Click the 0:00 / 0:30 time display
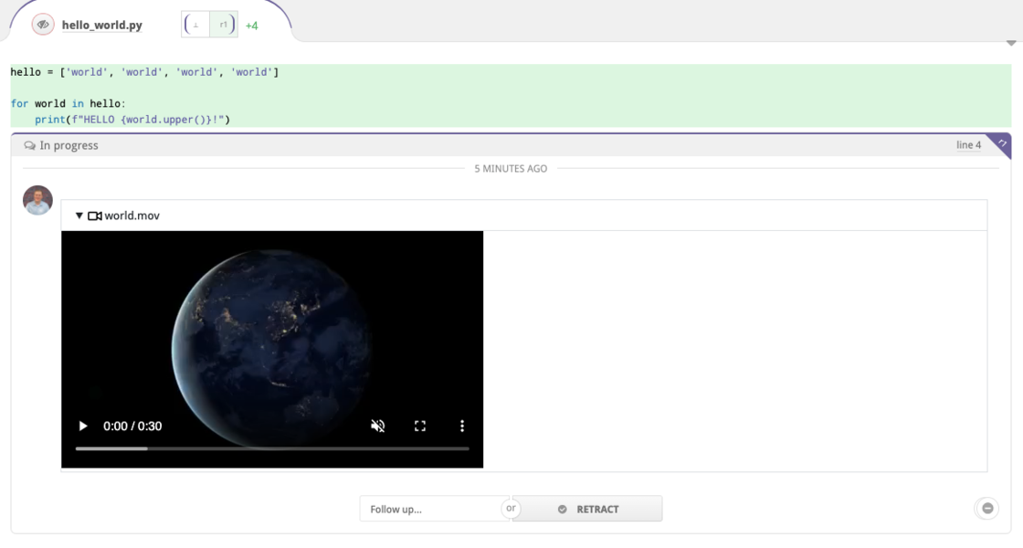Image resolution: width=1023 pixels, height=548 pixels. pyautogui.click(x=132, y=426)
